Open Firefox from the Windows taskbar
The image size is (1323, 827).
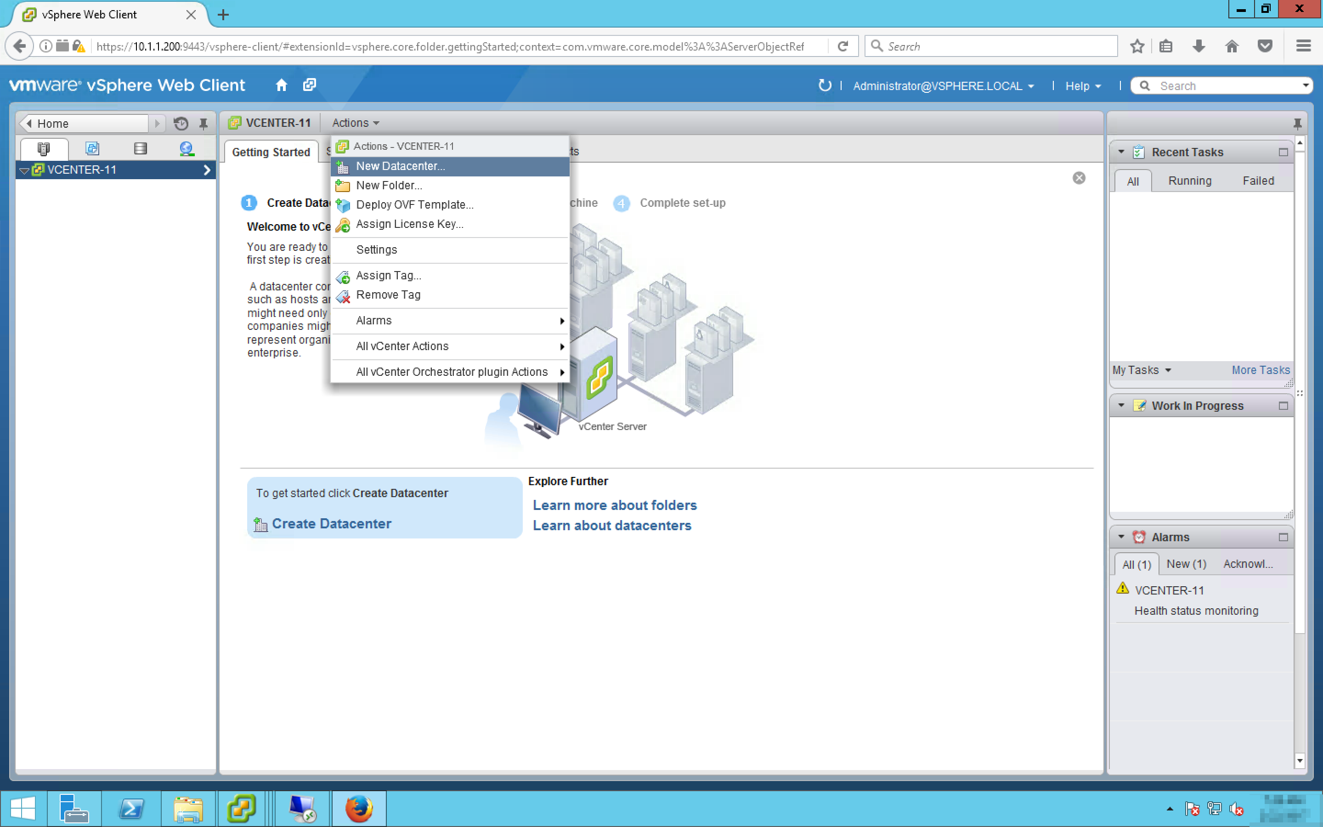tap(359, 808)
